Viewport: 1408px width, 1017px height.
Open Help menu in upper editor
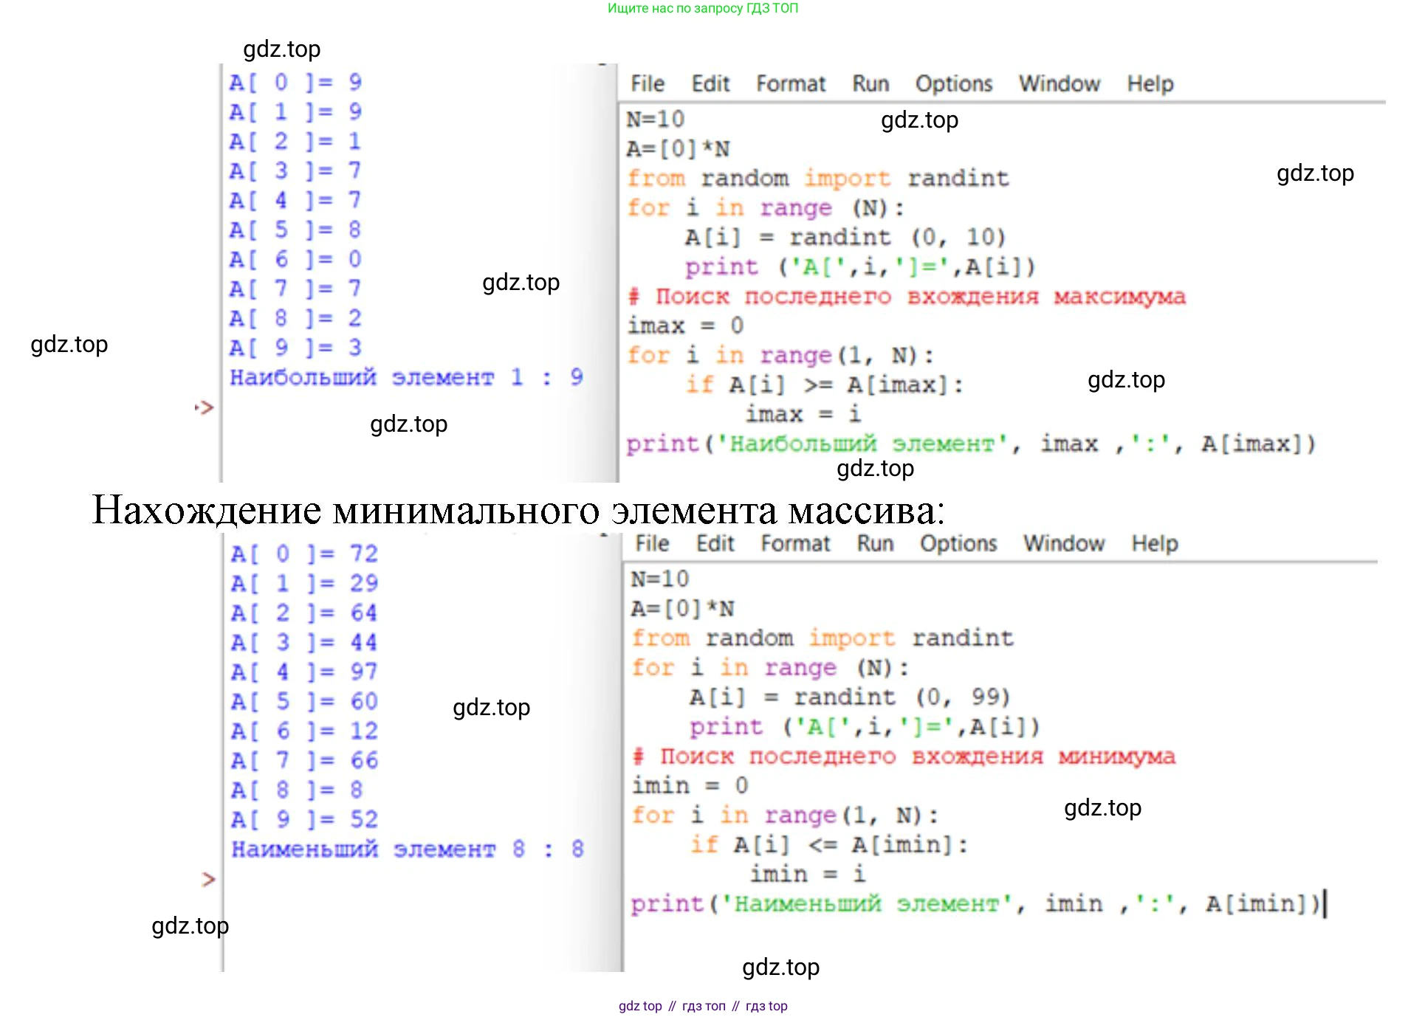[x=1150, y=83]
